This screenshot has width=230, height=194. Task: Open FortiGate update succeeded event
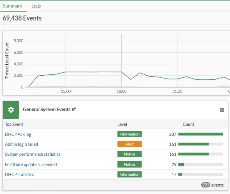pyautogui.click(x=31, y=164)
